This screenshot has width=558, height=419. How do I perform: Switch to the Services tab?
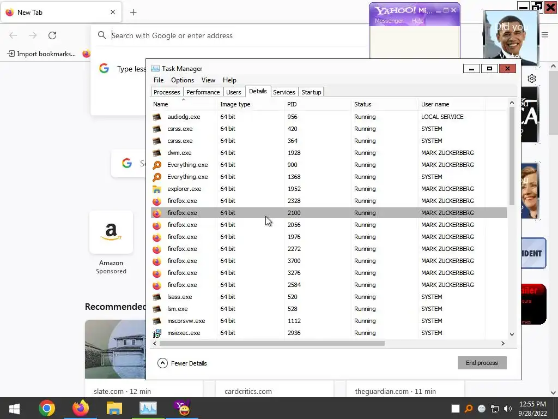point(284,92)
